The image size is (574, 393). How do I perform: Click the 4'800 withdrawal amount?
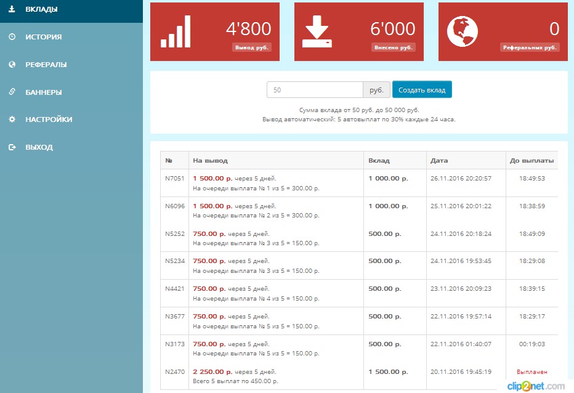[x=249, y=28]
